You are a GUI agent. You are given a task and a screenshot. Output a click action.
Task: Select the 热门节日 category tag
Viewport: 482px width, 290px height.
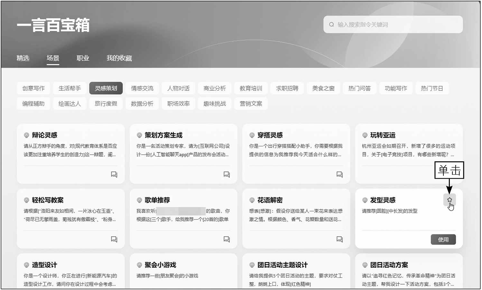click(x=432, y=88)
